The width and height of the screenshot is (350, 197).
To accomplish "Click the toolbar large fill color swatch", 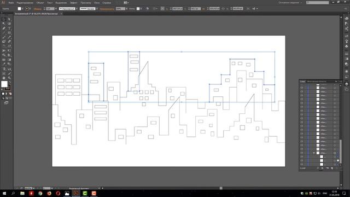I will point(4,84).
